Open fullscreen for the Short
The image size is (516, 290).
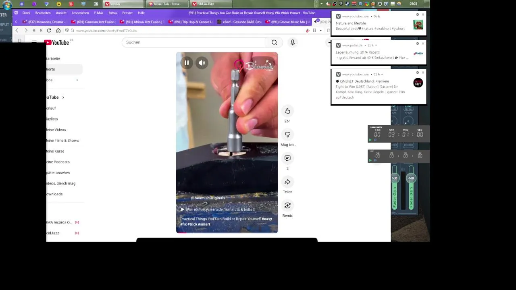[x=268, y=63]
